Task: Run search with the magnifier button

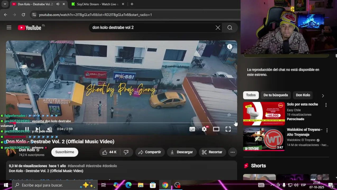Action: coord(230,27)
